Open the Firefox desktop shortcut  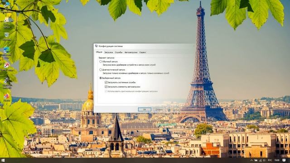point(7,96)
